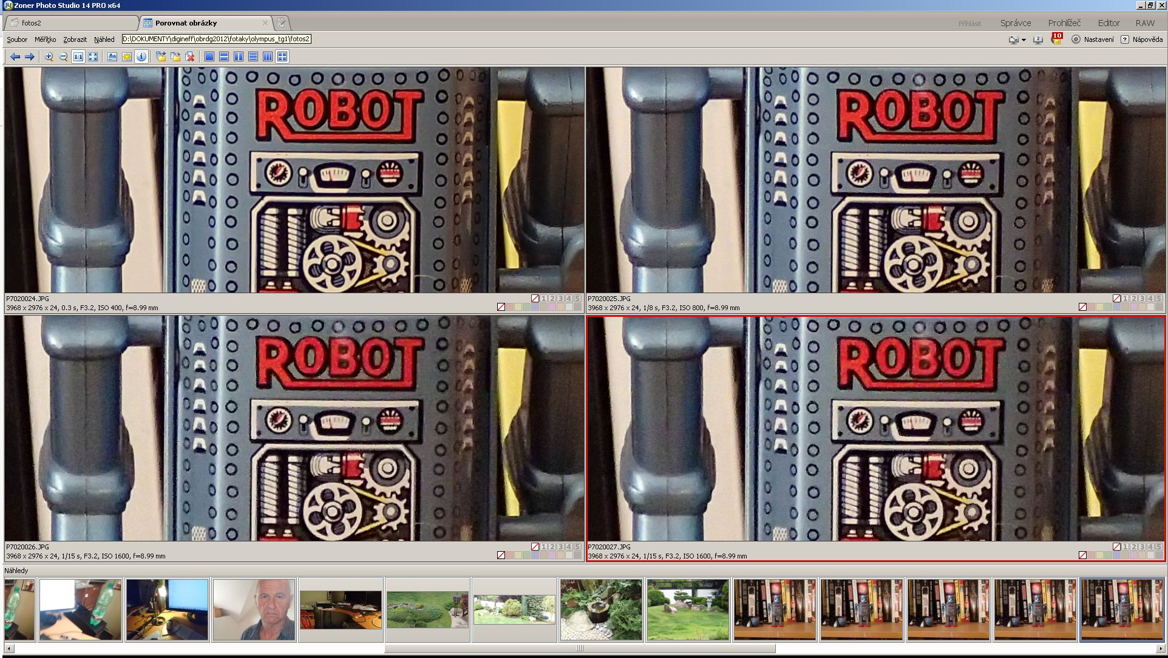Viewport: 1168px width, 658px height.
Task: Toggle the overexposure highlight sun icon
Action: click(127, 56)
